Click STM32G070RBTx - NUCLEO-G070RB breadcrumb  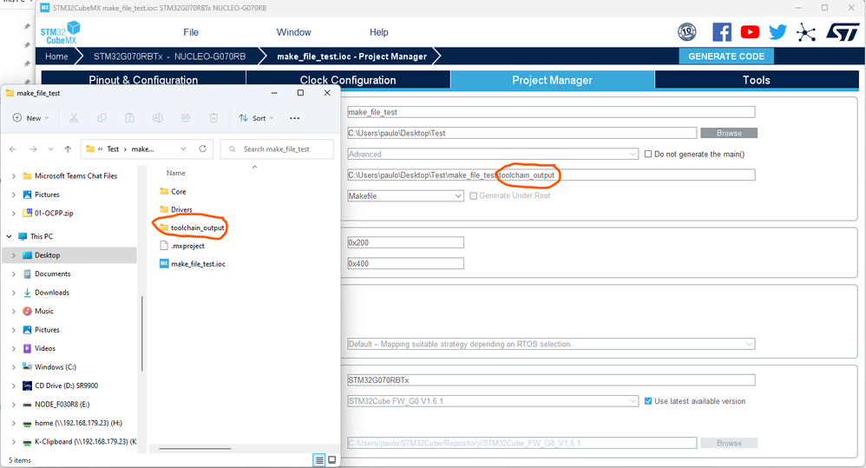pos(169,56)
